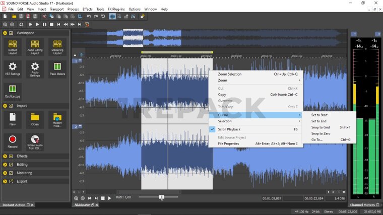The height and width of the screenshot is (215, 383).
Task: Click File Properties in context menu
Action: 228,144
